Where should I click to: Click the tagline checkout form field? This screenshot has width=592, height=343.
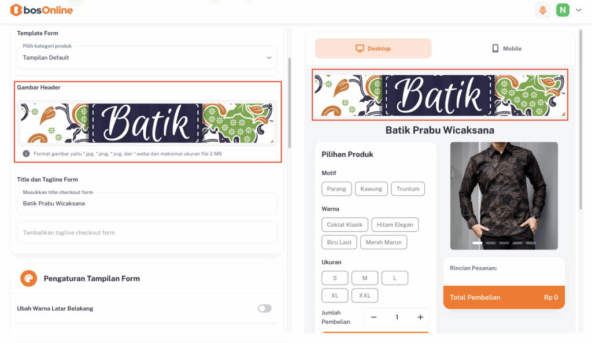click(x=147, y=233)
